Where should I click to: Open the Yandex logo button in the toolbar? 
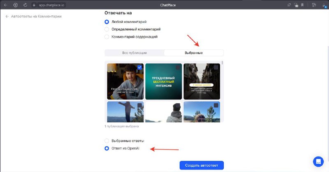point(16,5)
